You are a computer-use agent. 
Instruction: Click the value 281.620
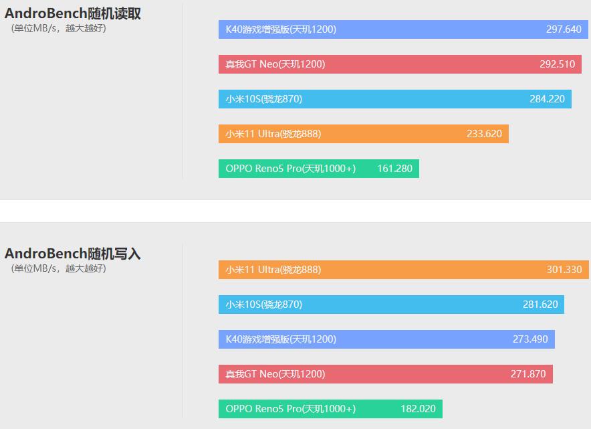point(540,305)
